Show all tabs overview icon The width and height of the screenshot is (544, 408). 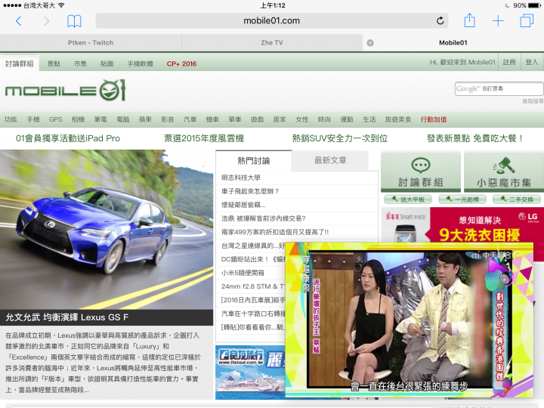click(x=527, y=21)
